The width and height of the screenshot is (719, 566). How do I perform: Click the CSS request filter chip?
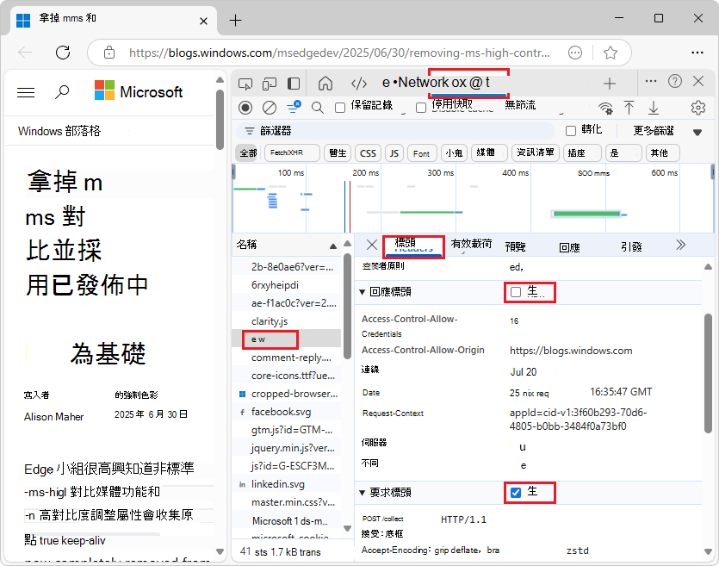click(x=368, y=152)
